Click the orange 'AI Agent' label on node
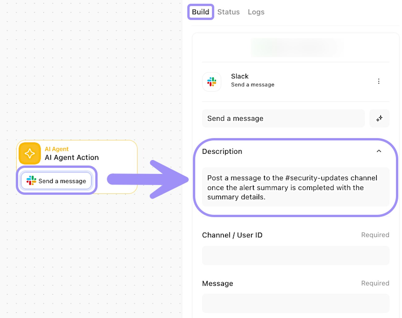The image size is (402, 318). [x=57, y=149]
